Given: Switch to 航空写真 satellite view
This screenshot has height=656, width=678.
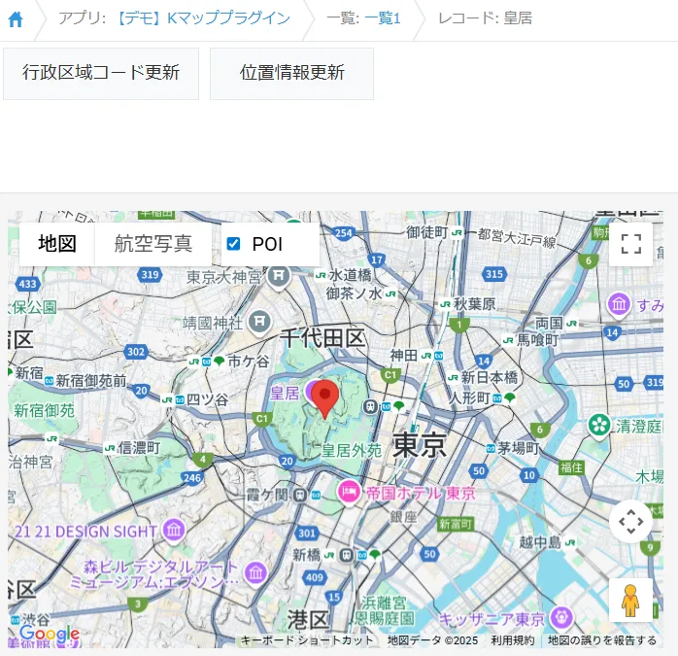Looking at the screenshot, I should pos(153,244).
